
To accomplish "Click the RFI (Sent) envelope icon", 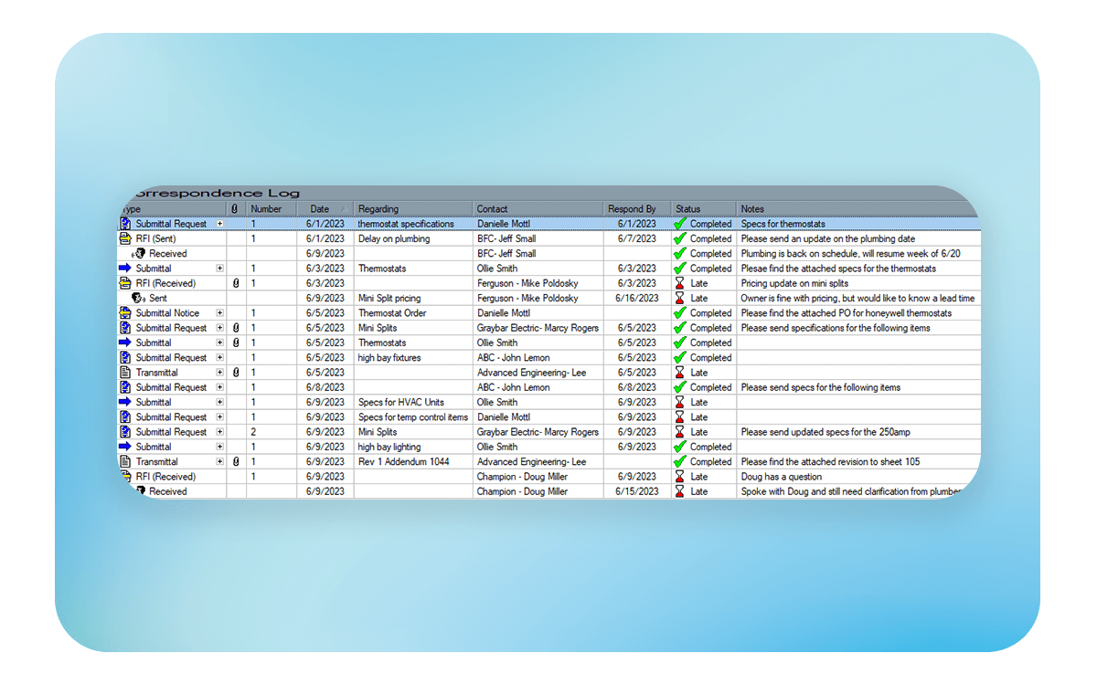I will (125, 238).
